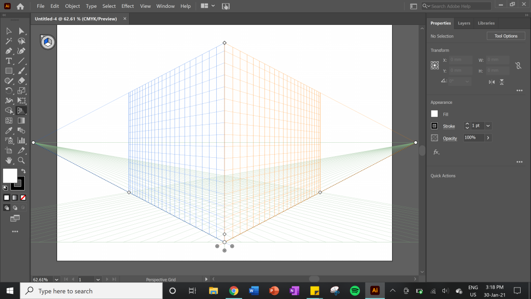This screenshot has width=531, height=299.
Task: Open Edit Toolbar three dots
Action: point(15,232)
